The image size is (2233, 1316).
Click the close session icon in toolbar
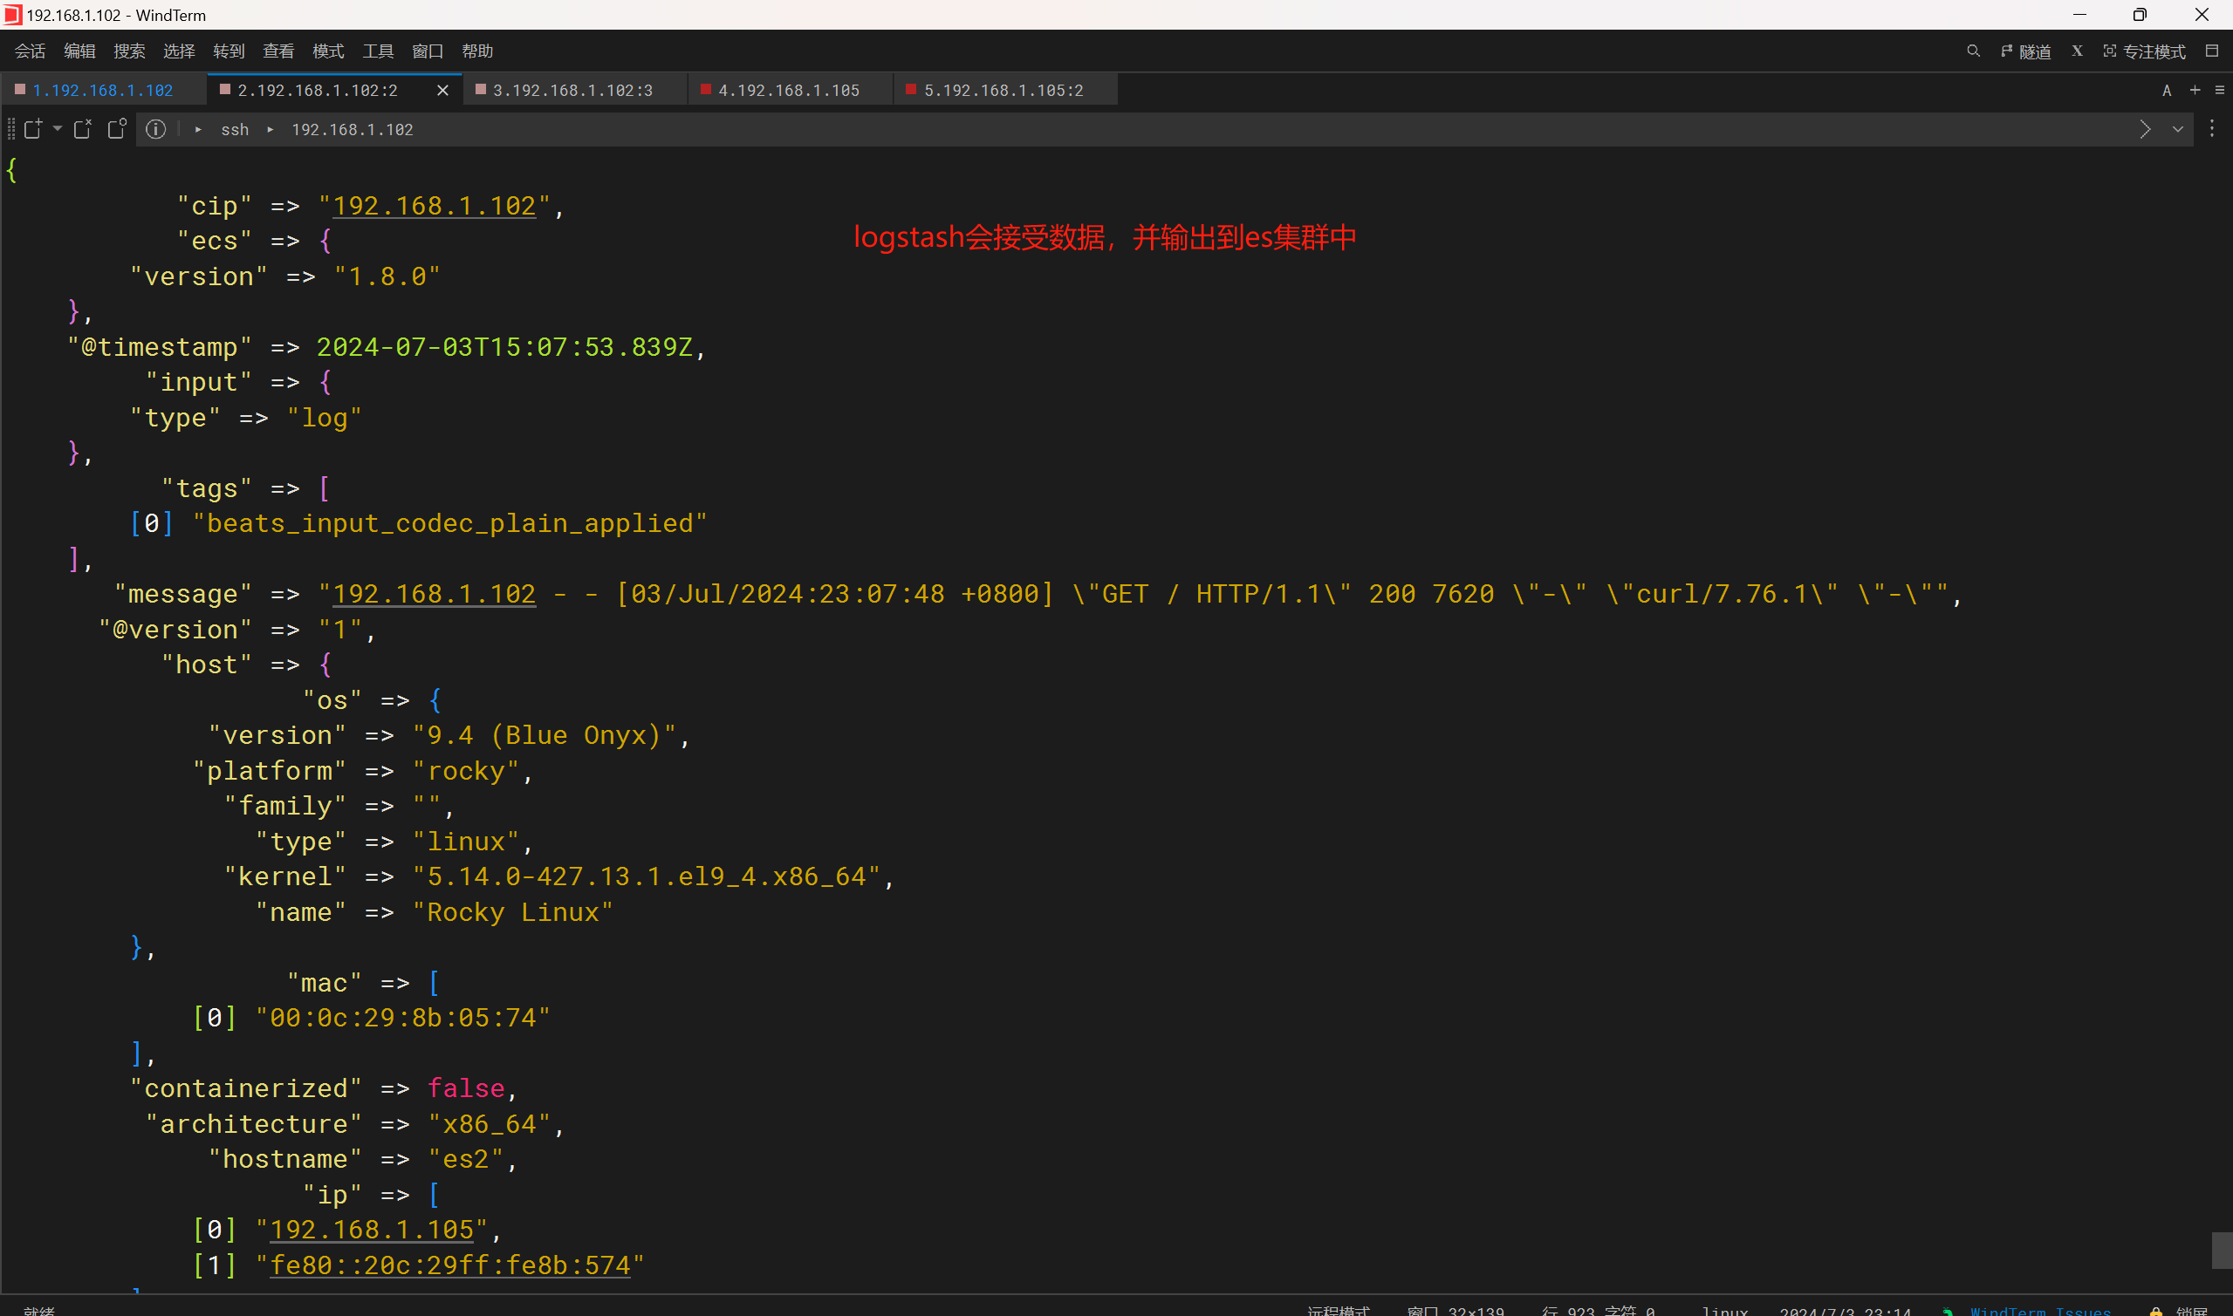[83, 128]
